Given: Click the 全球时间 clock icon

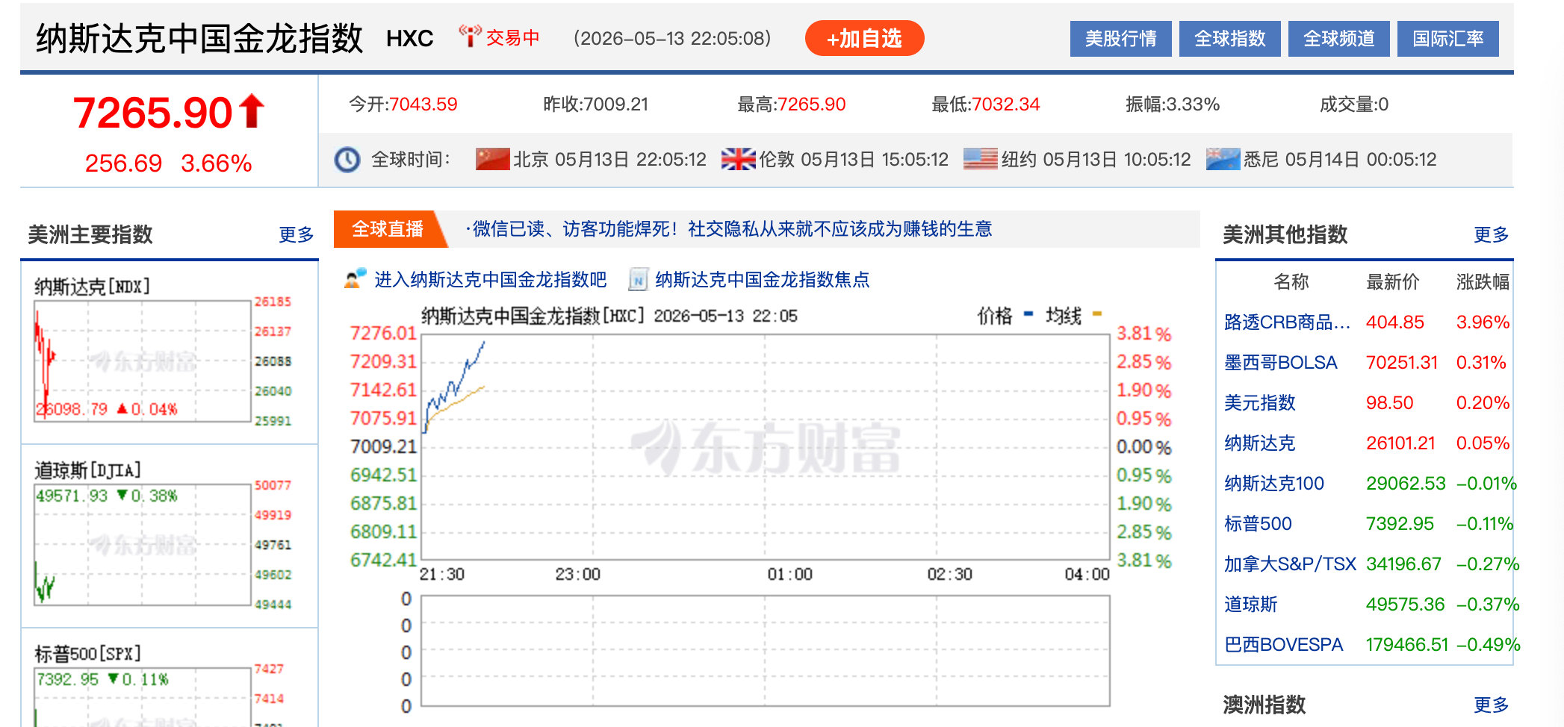Looking at the screenshot, I should [x=347, y=160].
